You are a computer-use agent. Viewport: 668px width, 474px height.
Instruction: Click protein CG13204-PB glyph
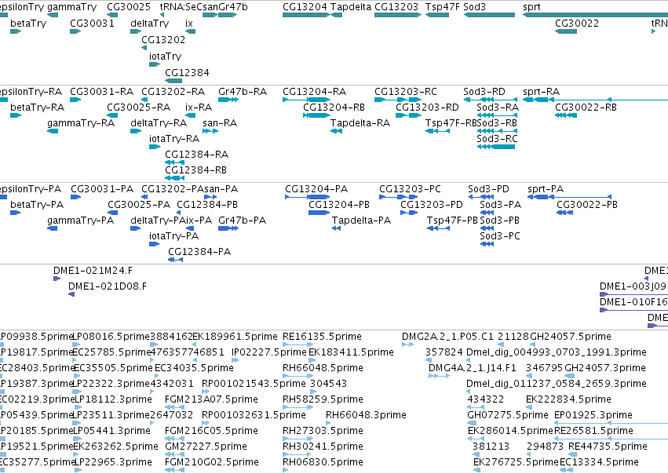point(319,213)
